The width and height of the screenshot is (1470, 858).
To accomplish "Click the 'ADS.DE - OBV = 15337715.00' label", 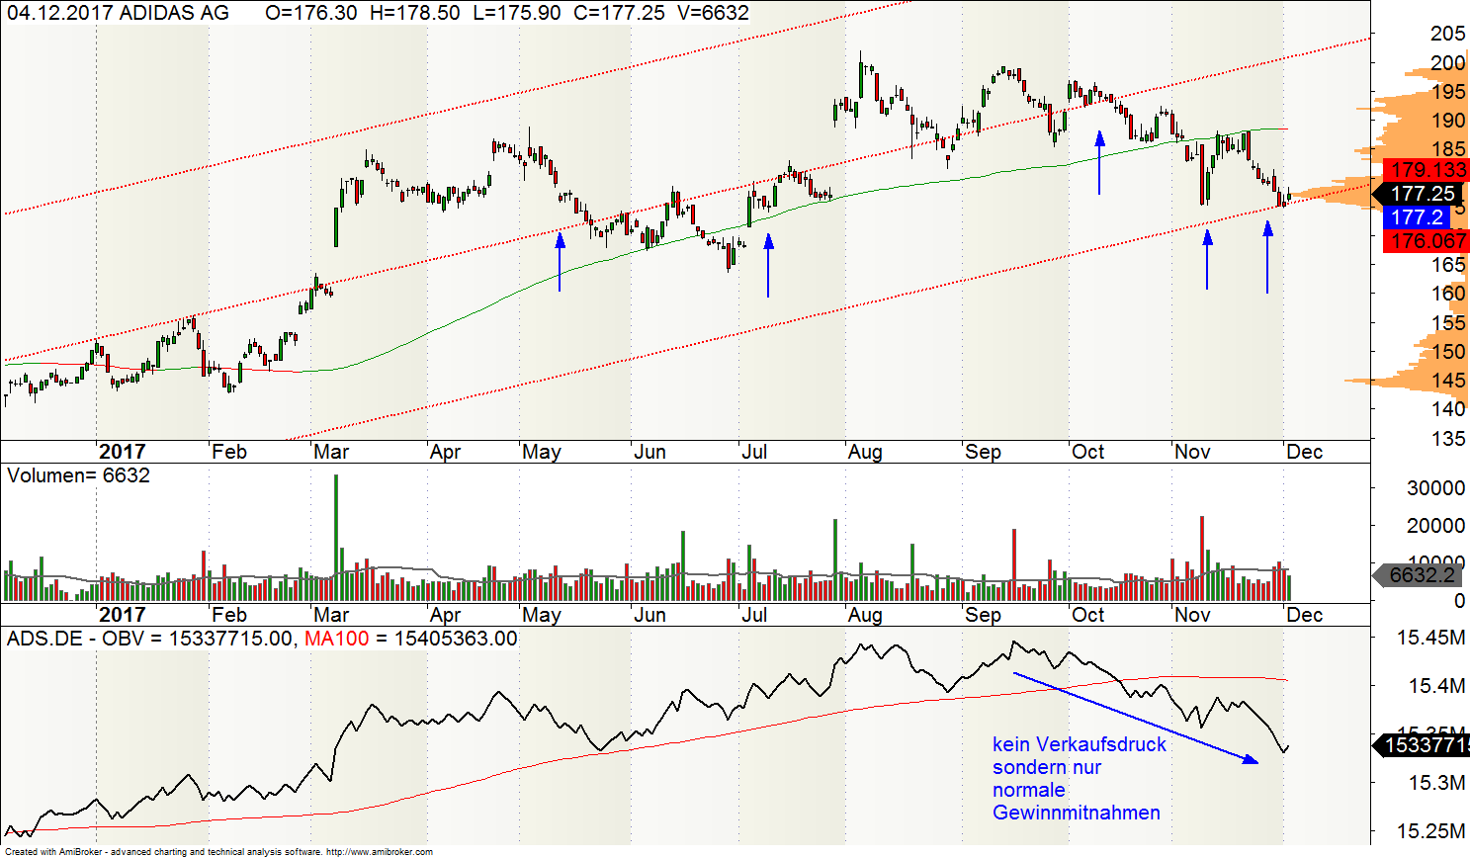I will point(149,639).
